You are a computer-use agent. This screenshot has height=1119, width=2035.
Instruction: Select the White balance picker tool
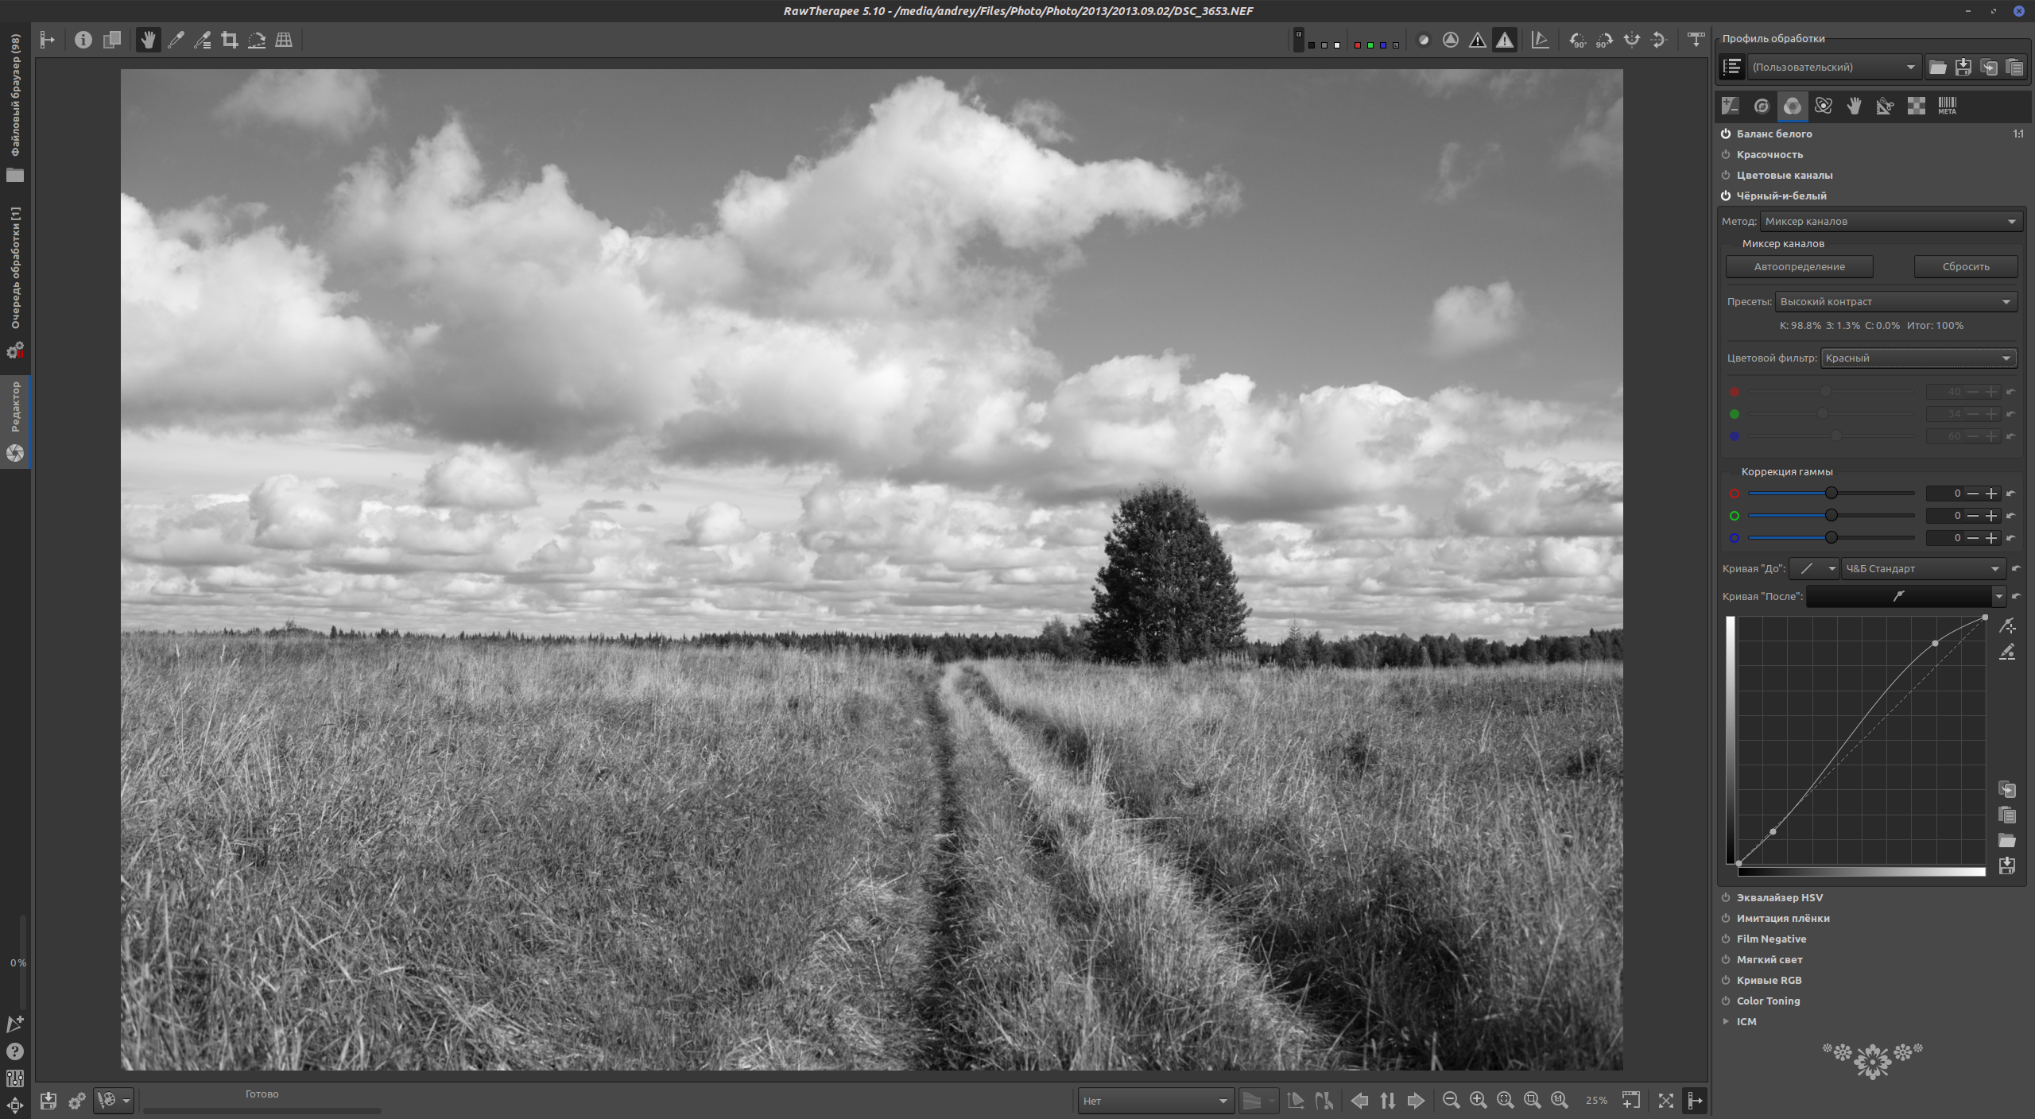176,39
